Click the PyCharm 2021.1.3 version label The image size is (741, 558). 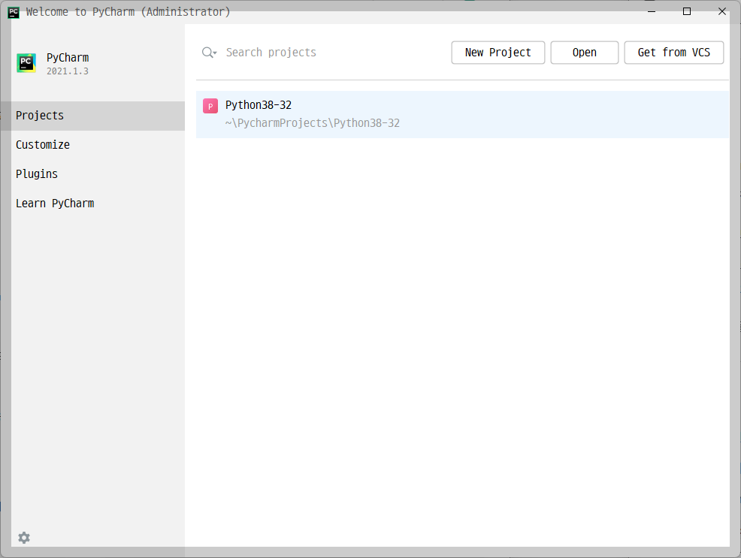[68, 71]
